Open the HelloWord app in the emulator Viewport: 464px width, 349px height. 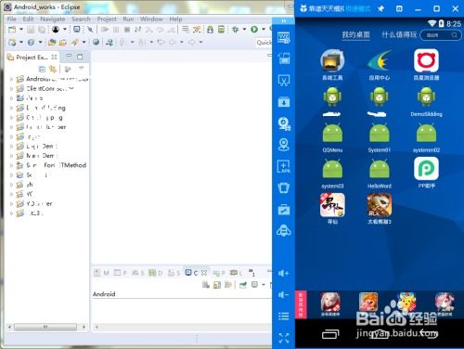point(380,170)
